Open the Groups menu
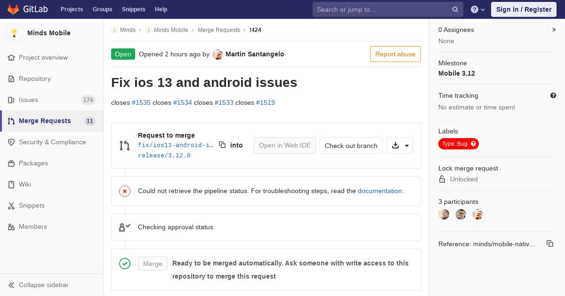The height and width of the screenshot is (296, 565). (x=102, y=9)
